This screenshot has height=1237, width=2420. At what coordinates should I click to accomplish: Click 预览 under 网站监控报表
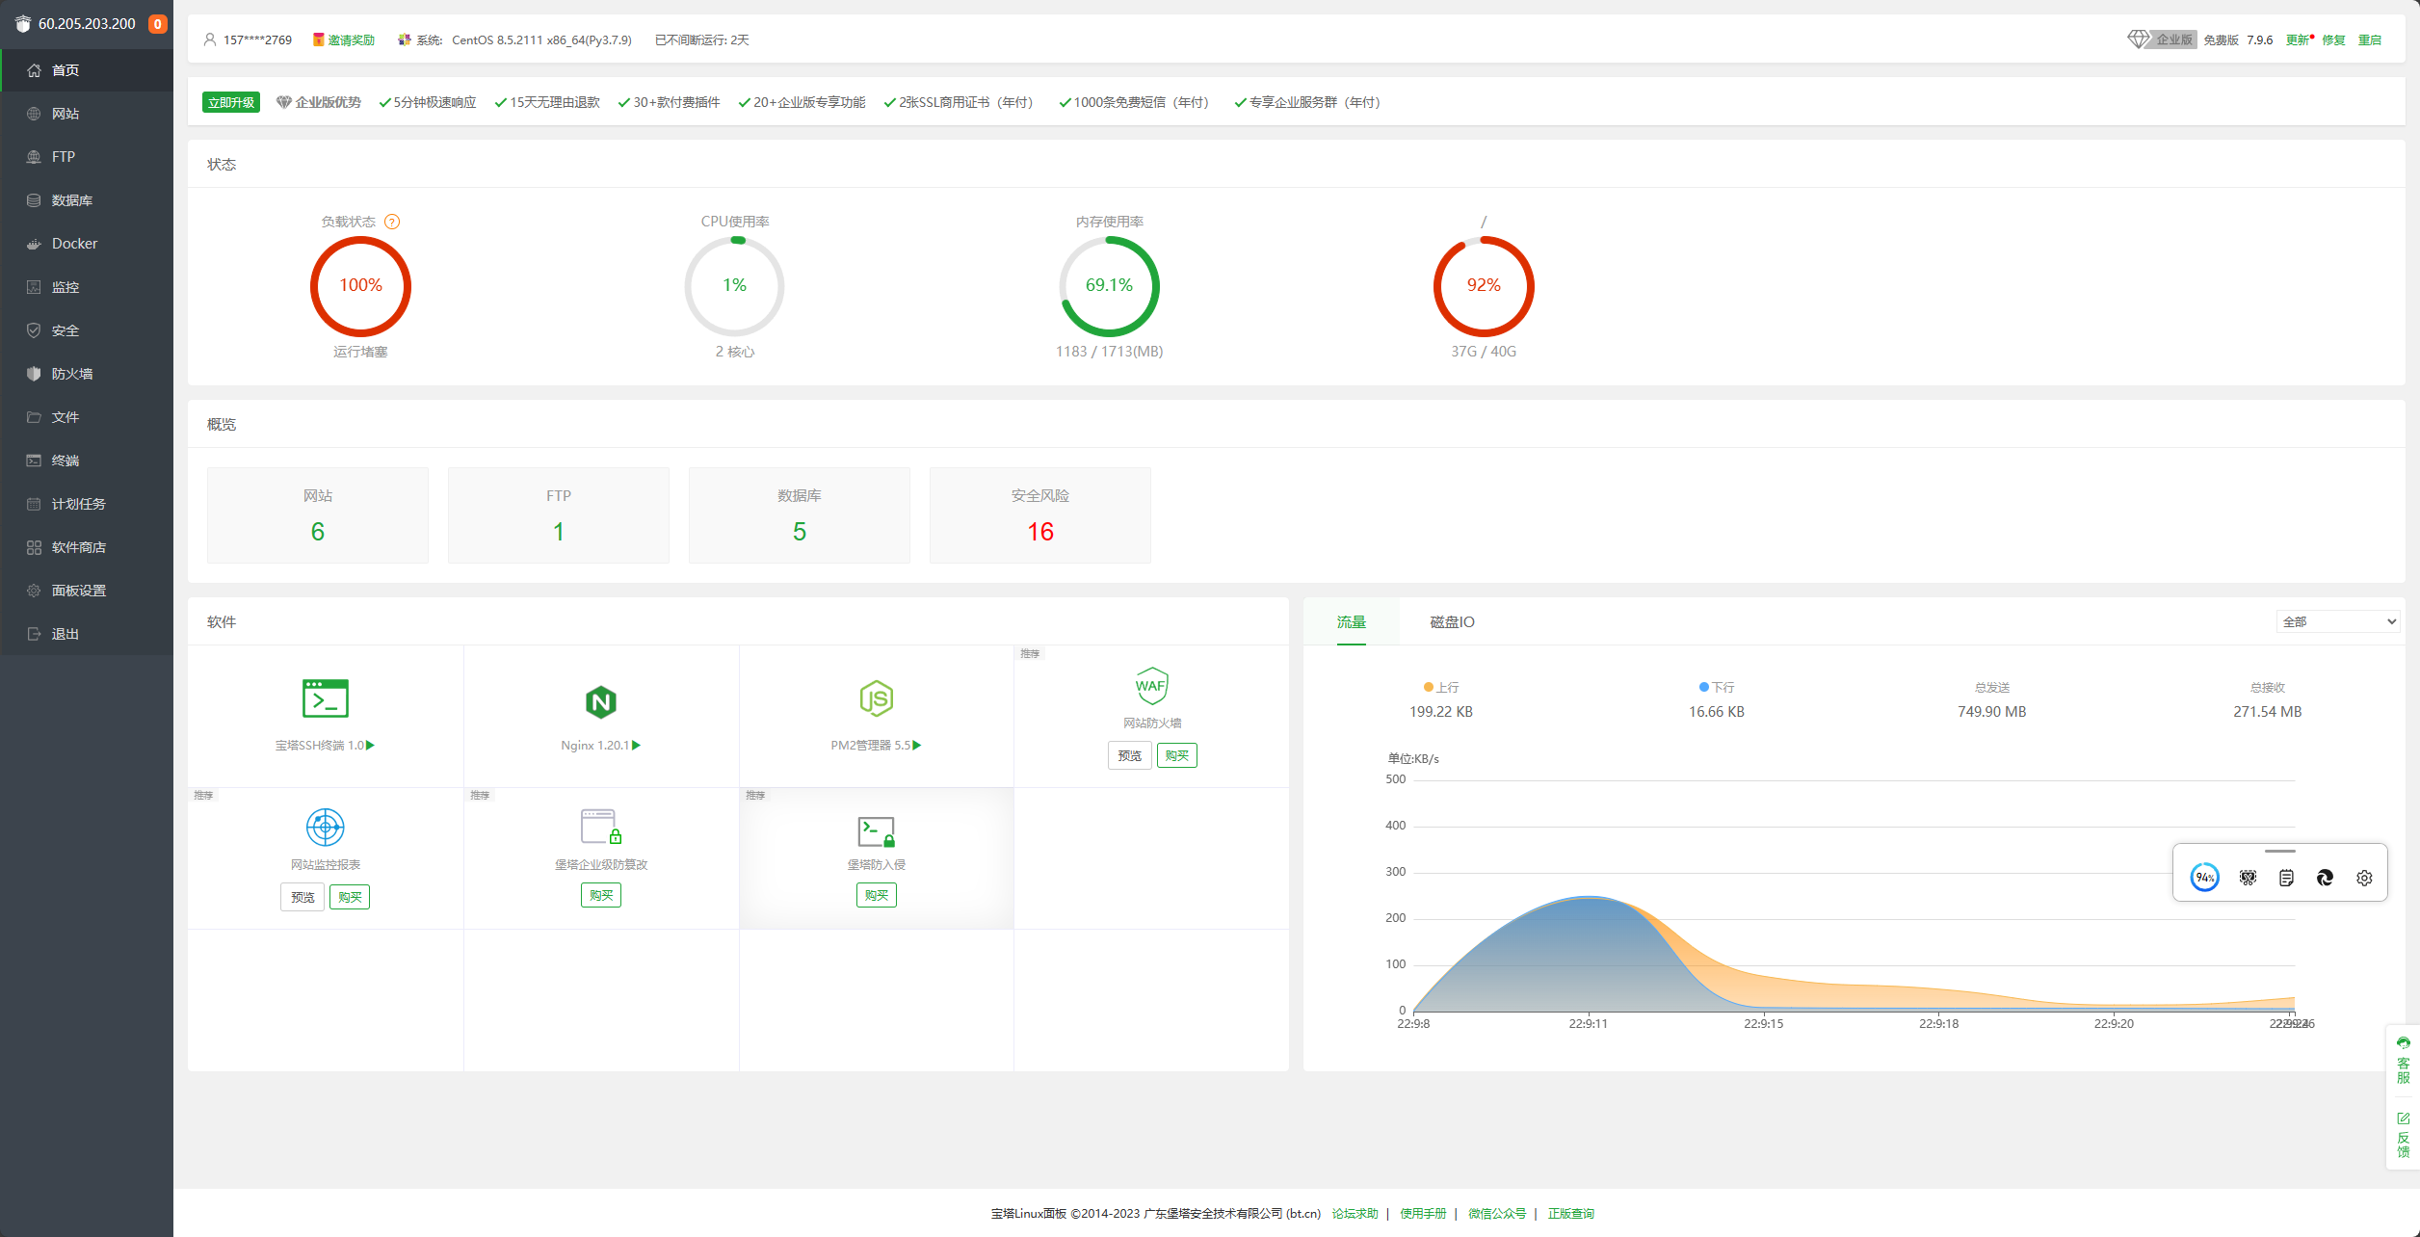point(302,897)
